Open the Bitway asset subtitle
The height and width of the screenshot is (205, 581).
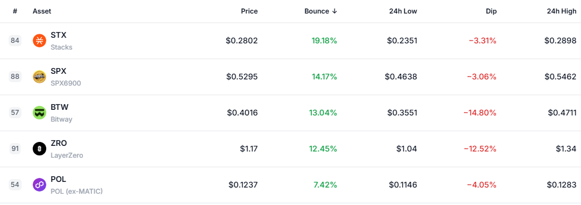coord(61,119)
